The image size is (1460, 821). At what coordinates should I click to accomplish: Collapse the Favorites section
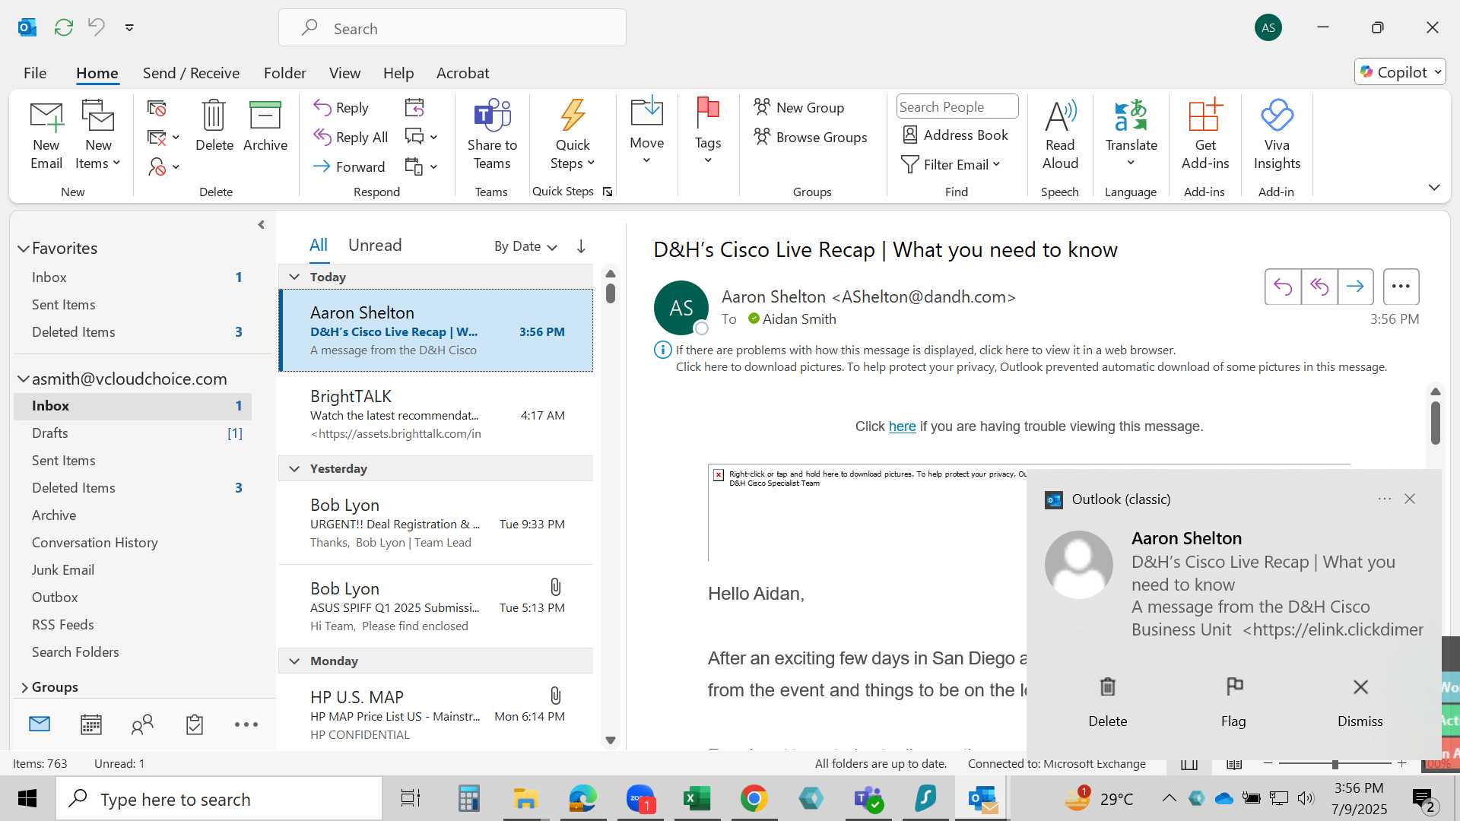(24, 249)
